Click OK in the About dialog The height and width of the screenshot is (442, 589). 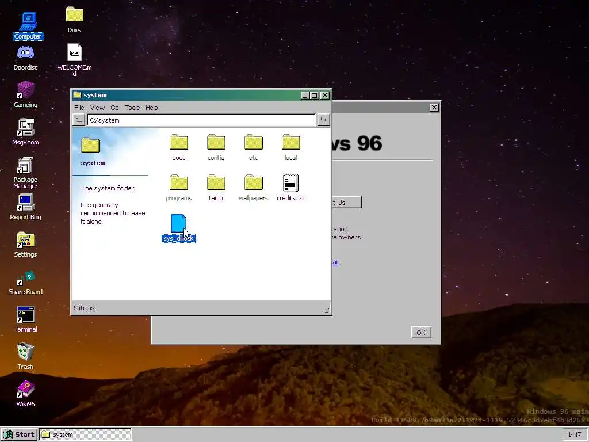pos(421,332)
